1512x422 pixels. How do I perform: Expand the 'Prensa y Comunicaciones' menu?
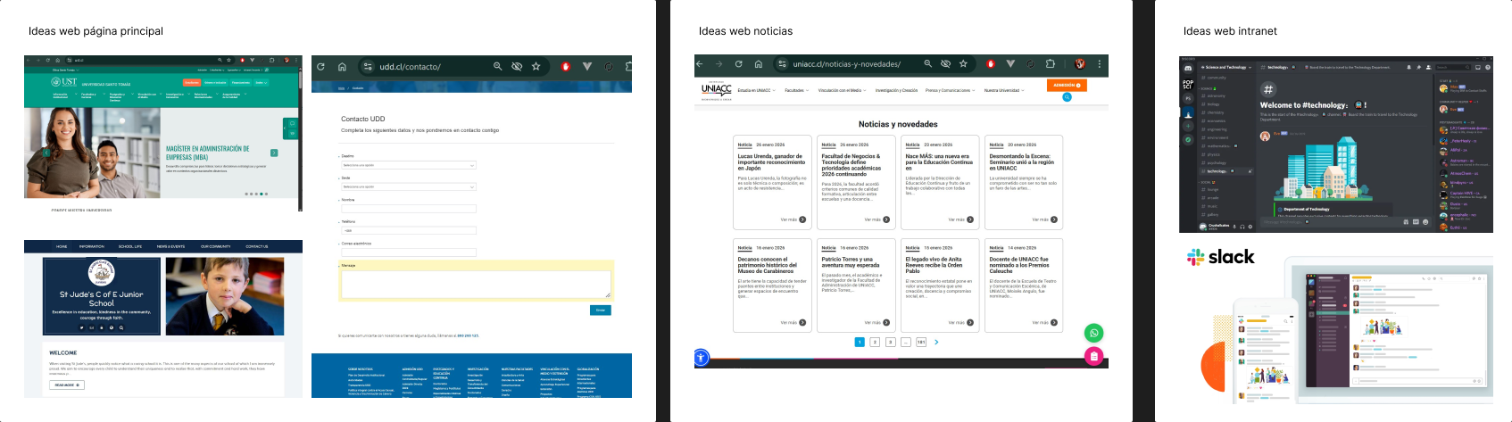pos(950,90)
